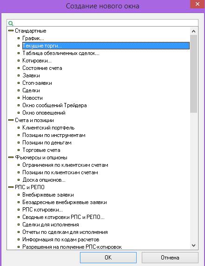Viewport: 205px width, 266px height.
Task: Confirm with the OK button
Action: point(108,258)
